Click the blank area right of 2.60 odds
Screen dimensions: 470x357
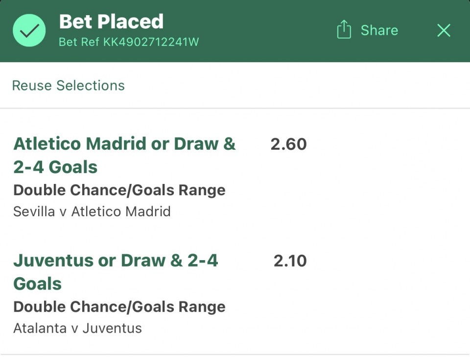point(387,144)
